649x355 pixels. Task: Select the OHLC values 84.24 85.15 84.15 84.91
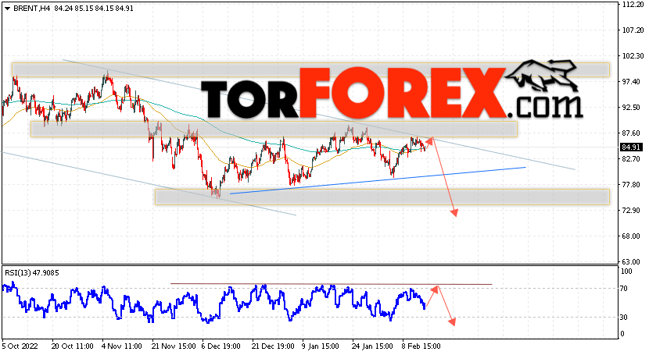pyautogui.click(x=94, y=9)
